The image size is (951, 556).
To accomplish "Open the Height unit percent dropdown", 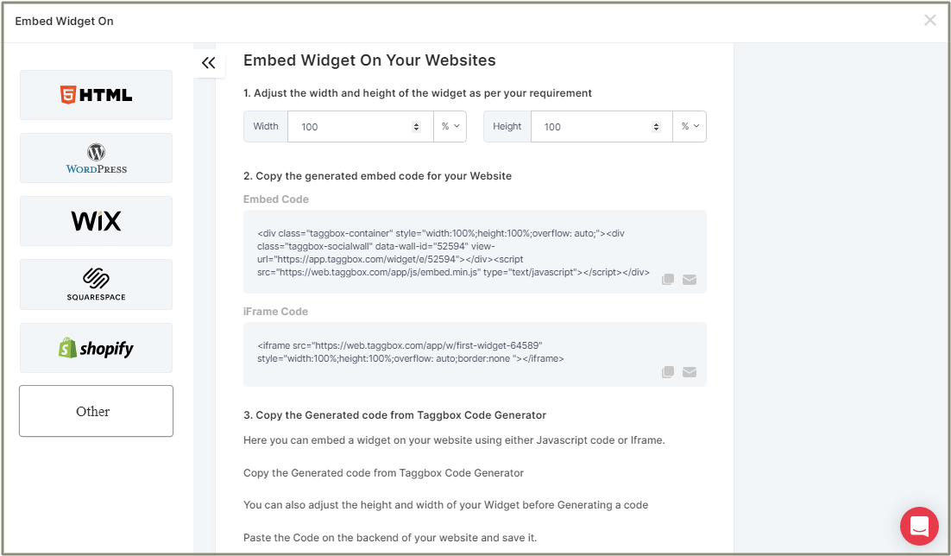I will click(x=690, y=126).
